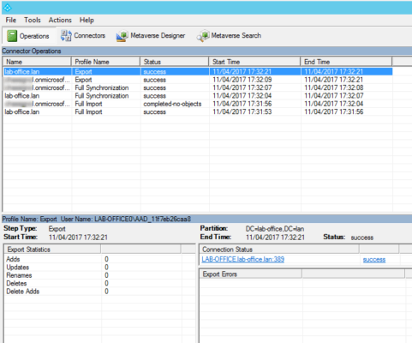Click start time 11/04/2017 17:32:04 cell
The height and width of the screenshot is (343, 412).
point(242,96)
